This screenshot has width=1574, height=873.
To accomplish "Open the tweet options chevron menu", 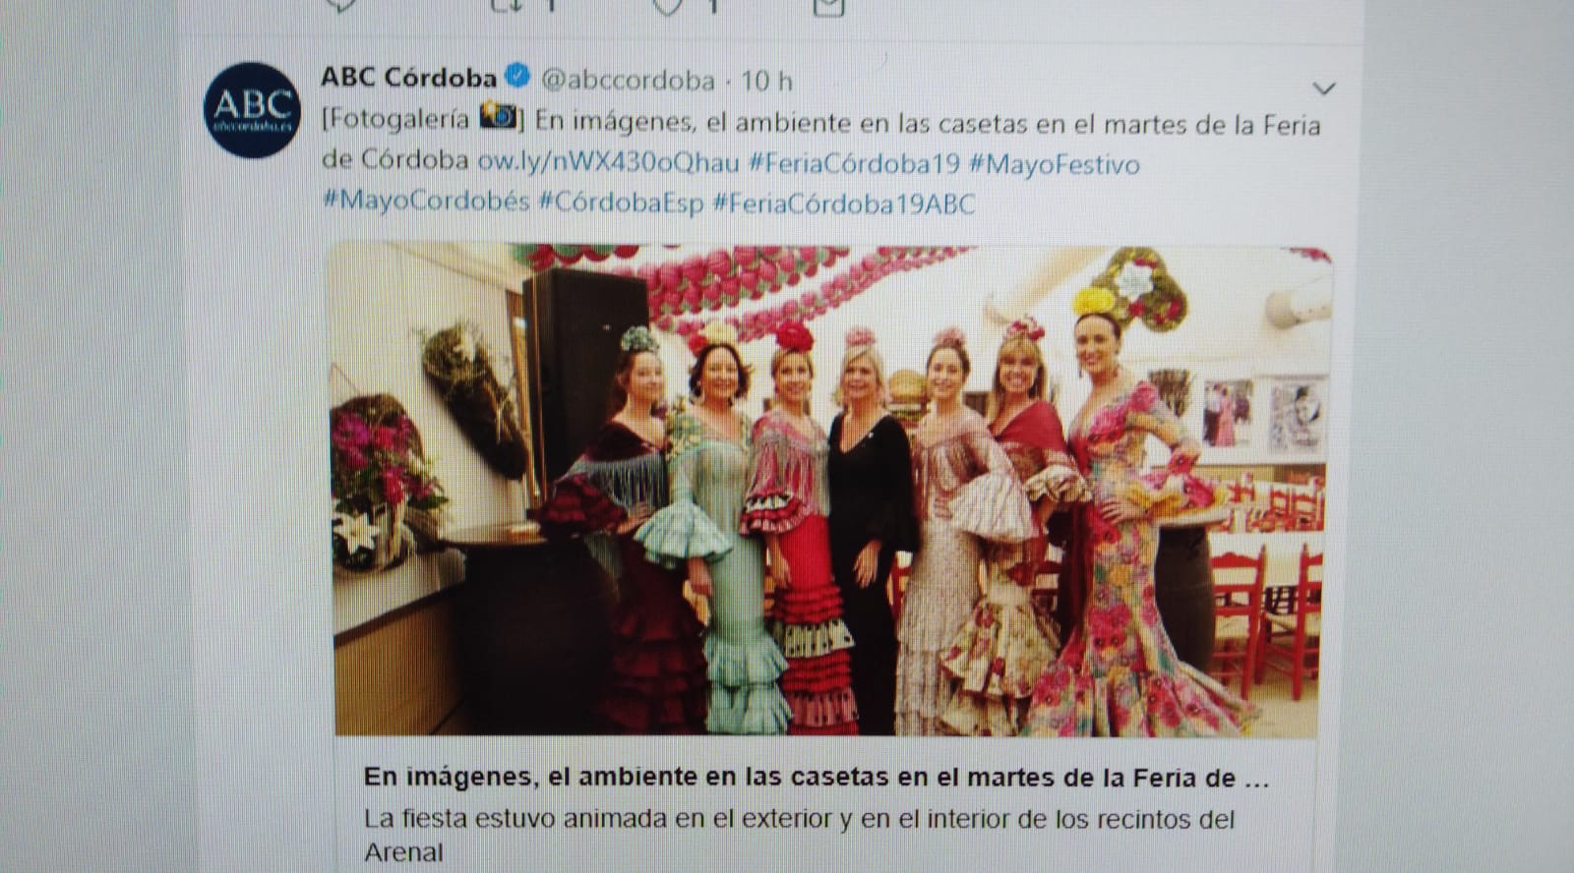I will [x=1324, y=88].
